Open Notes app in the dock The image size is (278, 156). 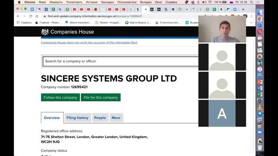(260, 44)
